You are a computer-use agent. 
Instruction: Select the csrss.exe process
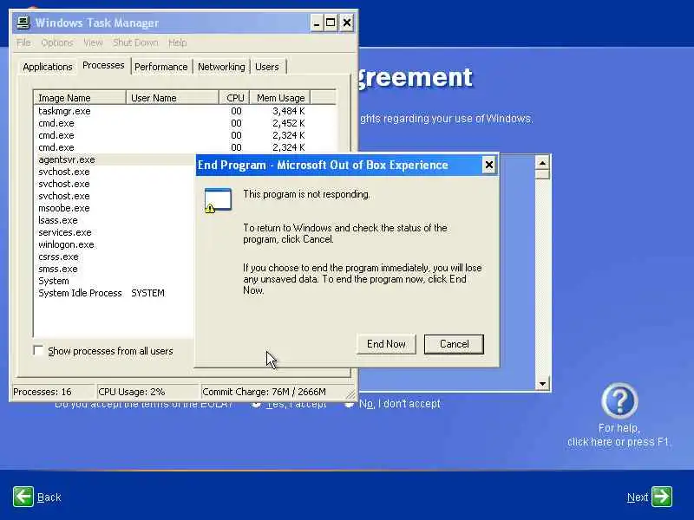[x=115, y=257]
